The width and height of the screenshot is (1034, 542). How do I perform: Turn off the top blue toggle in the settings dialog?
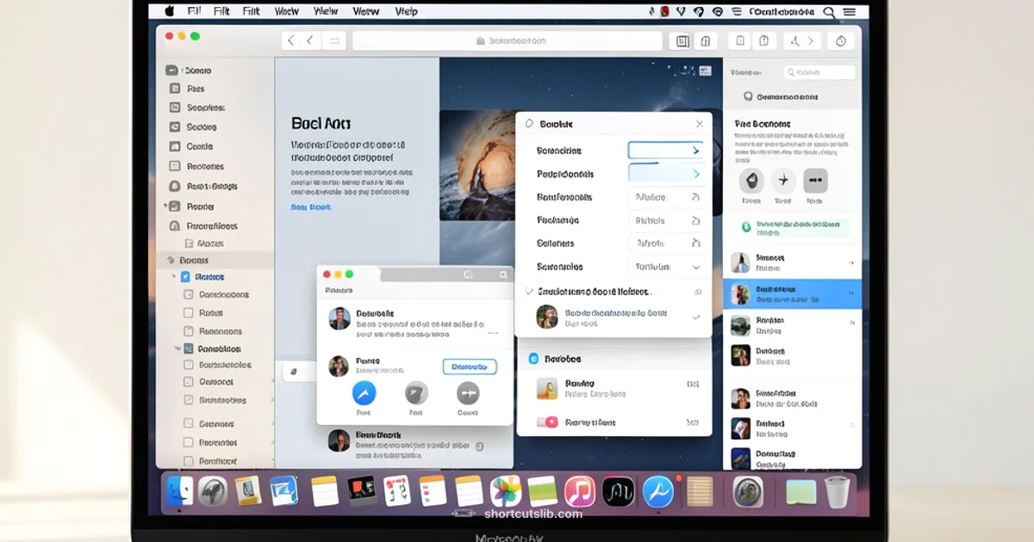point(668,150)
